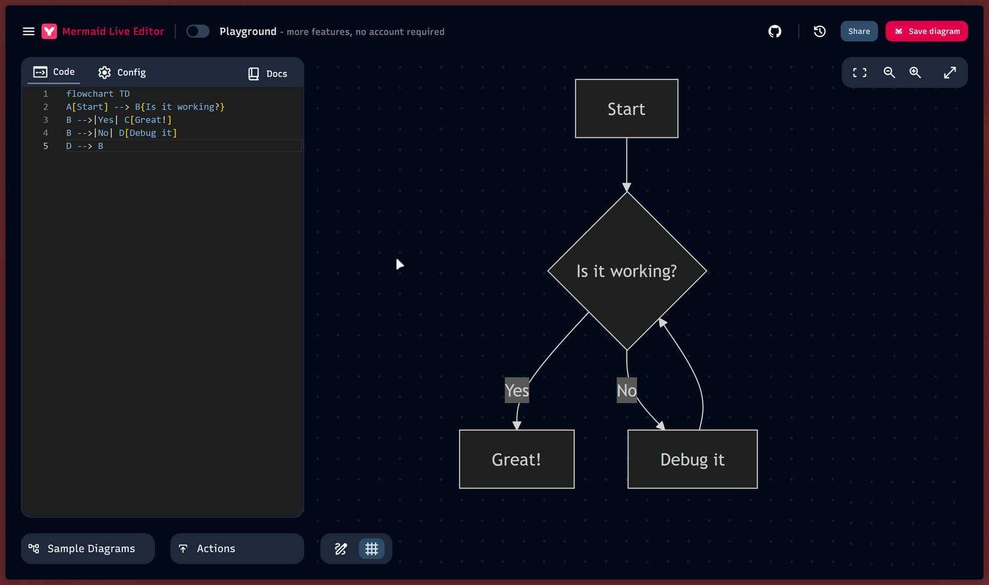Expand the Sample Diagrams panel
Viewport: 989px width, 585px height.
[x=88, y=548]
